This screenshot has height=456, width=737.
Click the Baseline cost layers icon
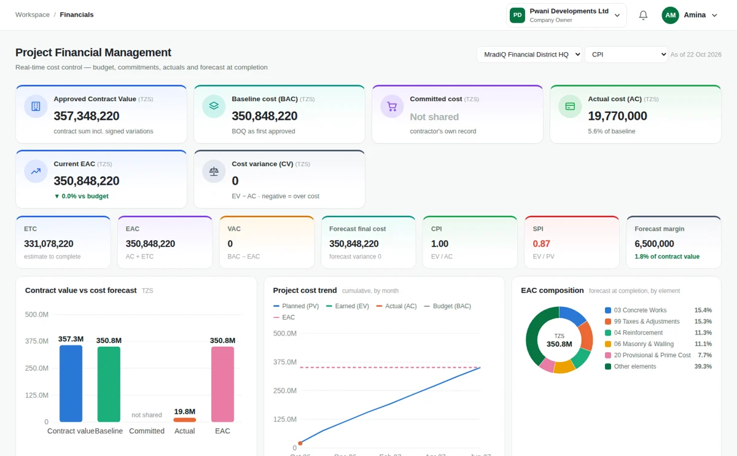(x=214, y=106)
